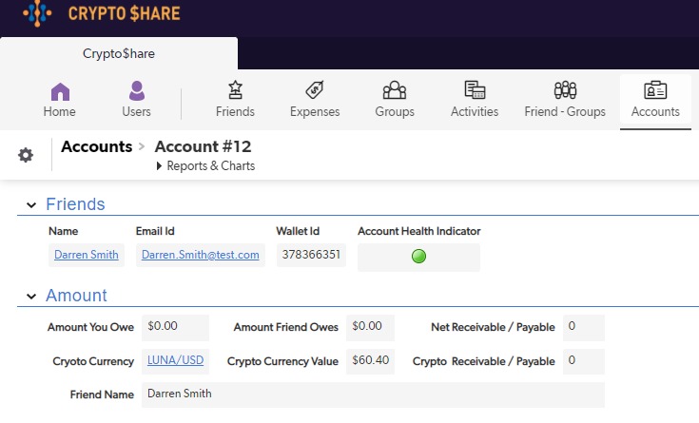
Task: Click the Crypto Receivable / Payable label
Action: [484, 361]
